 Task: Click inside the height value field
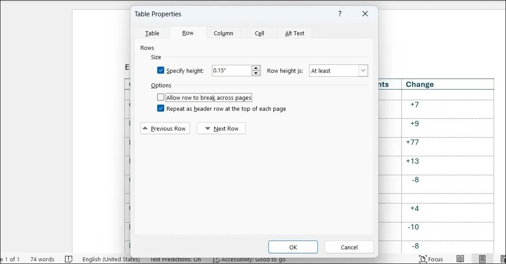point(230,70)
